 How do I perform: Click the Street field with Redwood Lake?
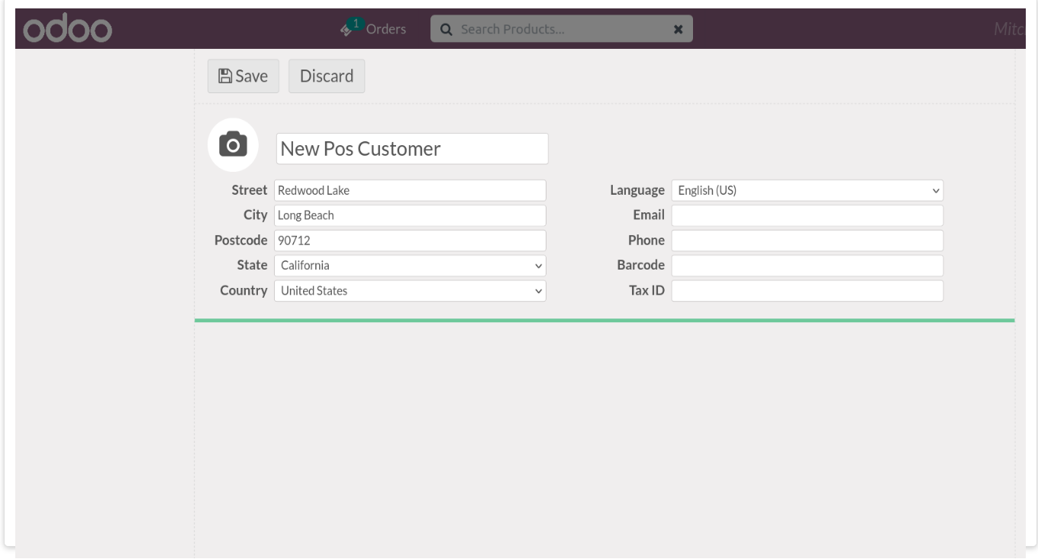pos(411,190)
